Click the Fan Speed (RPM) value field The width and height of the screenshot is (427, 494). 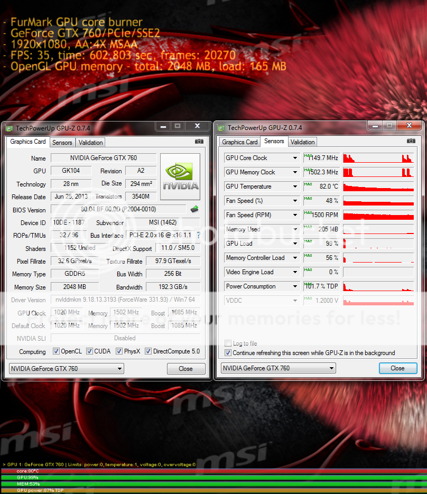(x=321, y=215)
